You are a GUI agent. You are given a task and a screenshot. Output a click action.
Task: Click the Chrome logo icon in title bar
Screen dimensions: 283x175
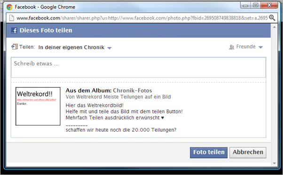(9, 7)
